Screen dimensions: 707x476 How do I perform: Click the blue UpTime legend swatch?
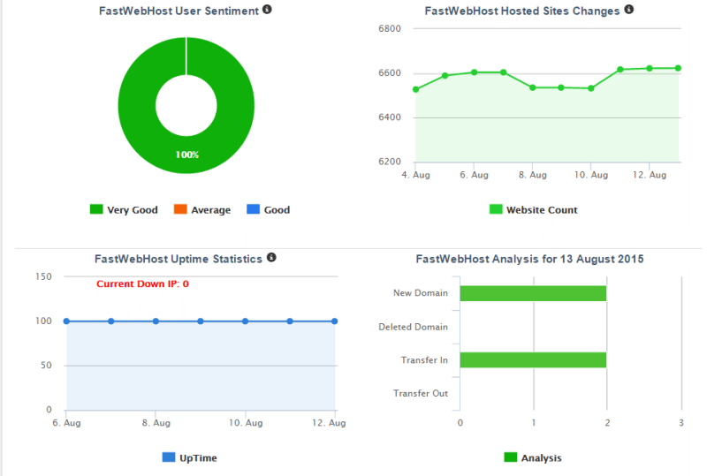tap(169, 458)
